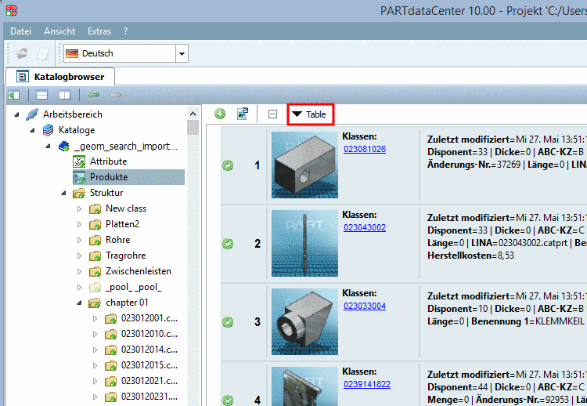Click the product 3 clamp thumbnail
Viewport: 587px width, 406px height.
(x=304, y=321)
